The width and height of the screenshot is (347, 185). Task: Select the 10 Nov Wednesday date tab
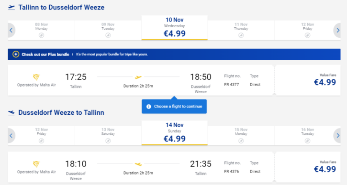[x=174, y=28]
